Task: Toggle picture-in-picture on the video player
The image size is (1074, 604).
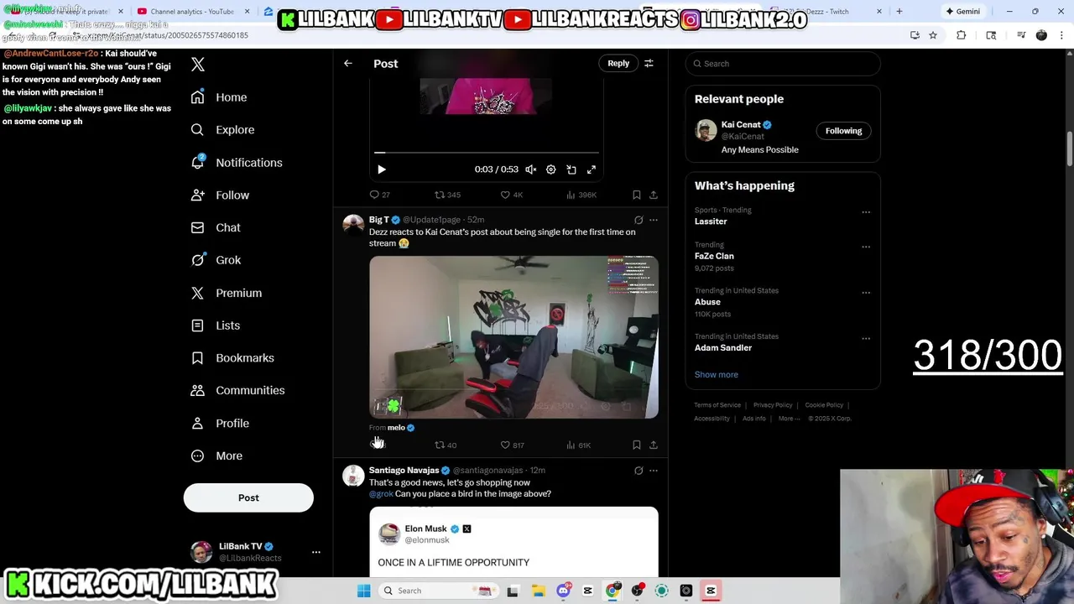Action: [571, 169]
